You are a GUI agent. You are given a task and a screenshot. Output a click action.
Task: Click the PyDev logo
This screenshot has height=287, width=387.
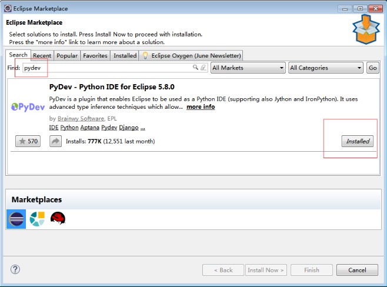tap(28, 107)
